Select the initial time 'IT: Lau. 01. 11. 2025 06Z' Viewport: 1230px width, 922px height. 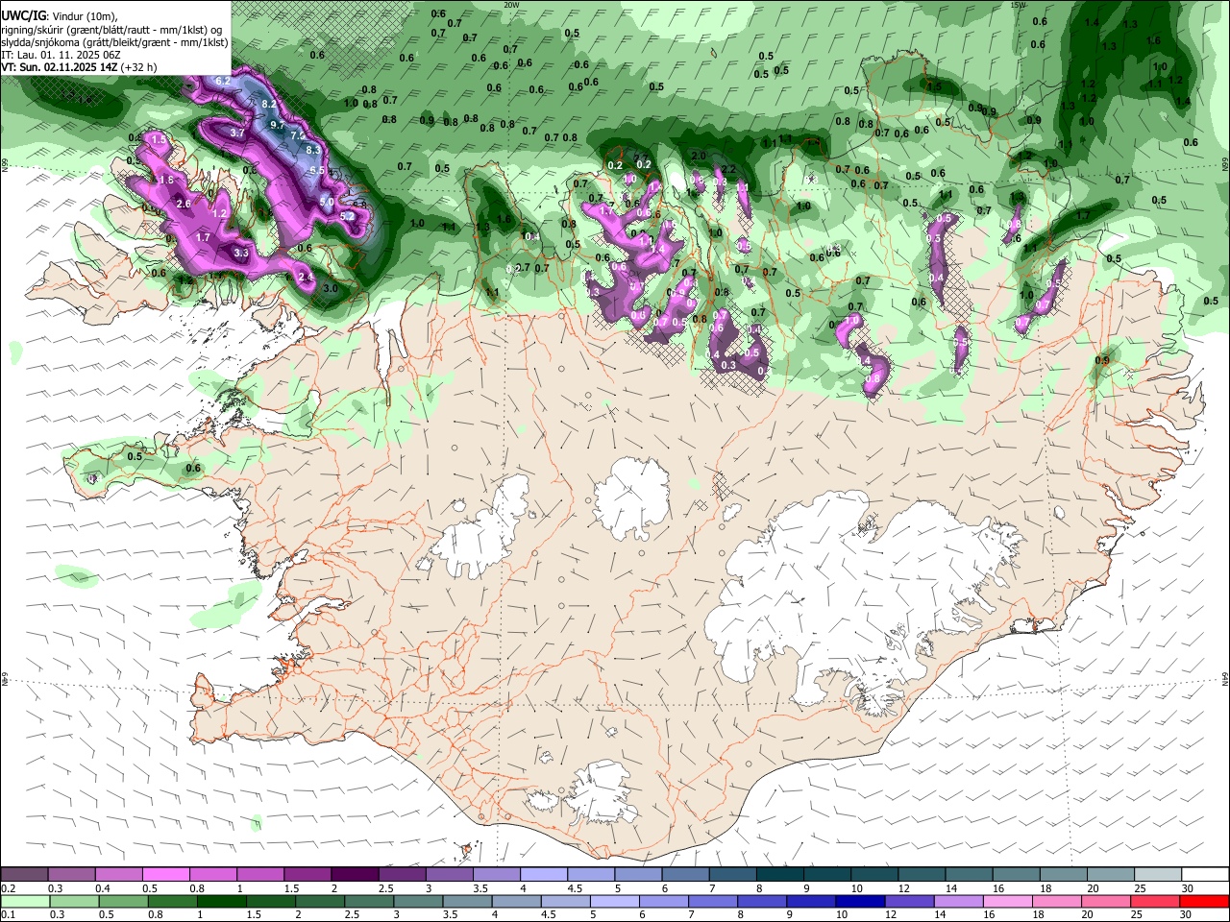(x=61, y=55)
